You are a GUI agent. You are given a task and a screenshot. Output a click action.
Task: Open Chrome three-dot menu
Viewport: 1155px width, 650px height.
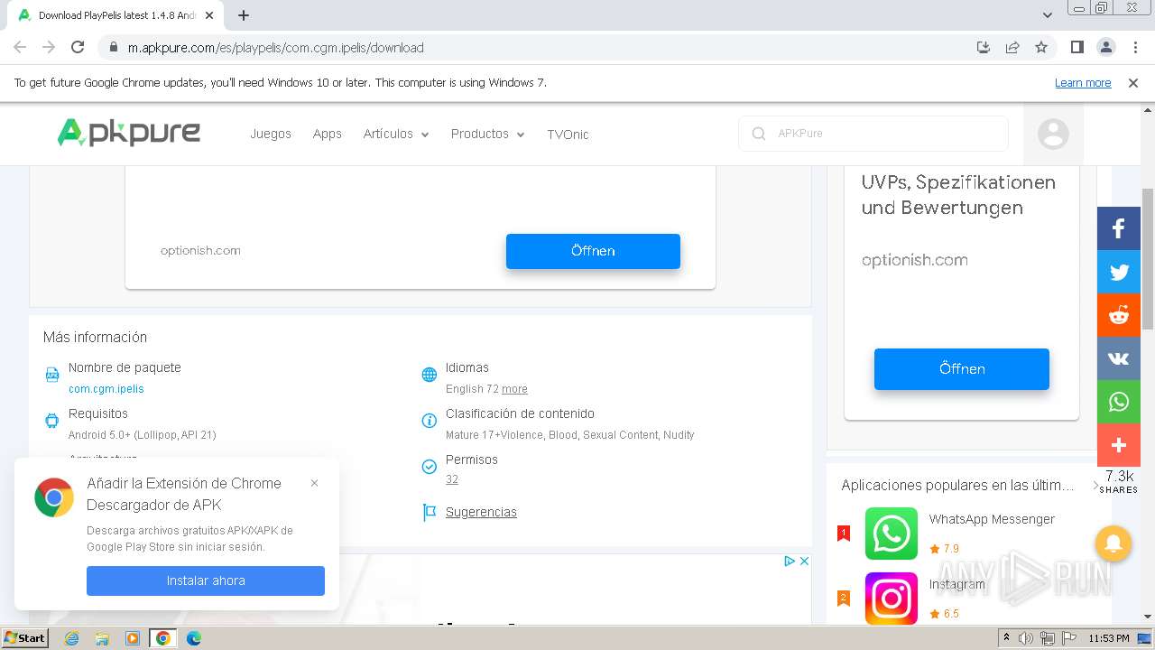(x=1134, y=47)
